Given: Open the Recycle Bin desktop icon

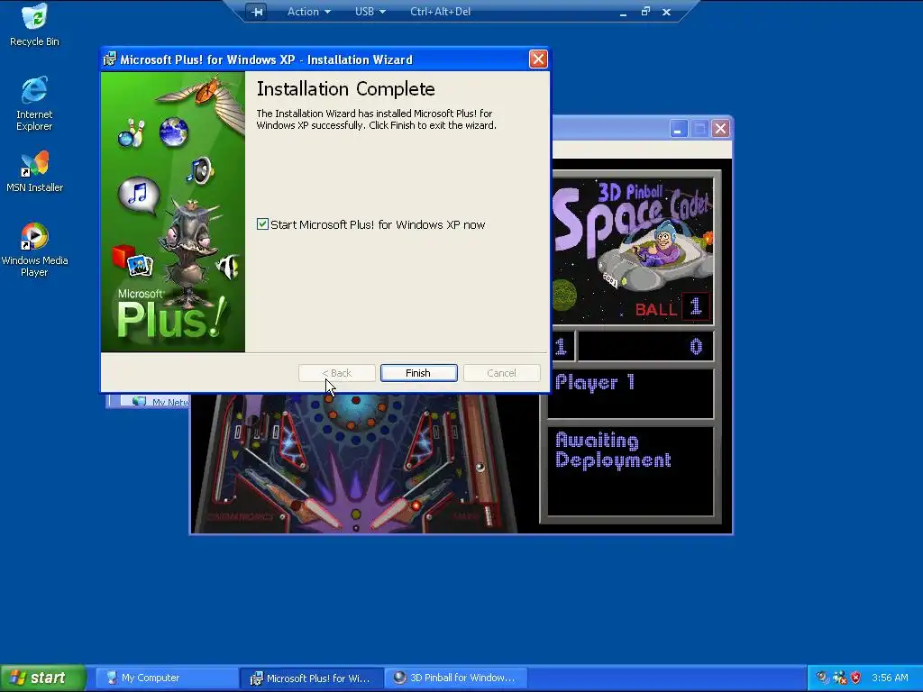Looking at the screenshot, I should (35, 24).
